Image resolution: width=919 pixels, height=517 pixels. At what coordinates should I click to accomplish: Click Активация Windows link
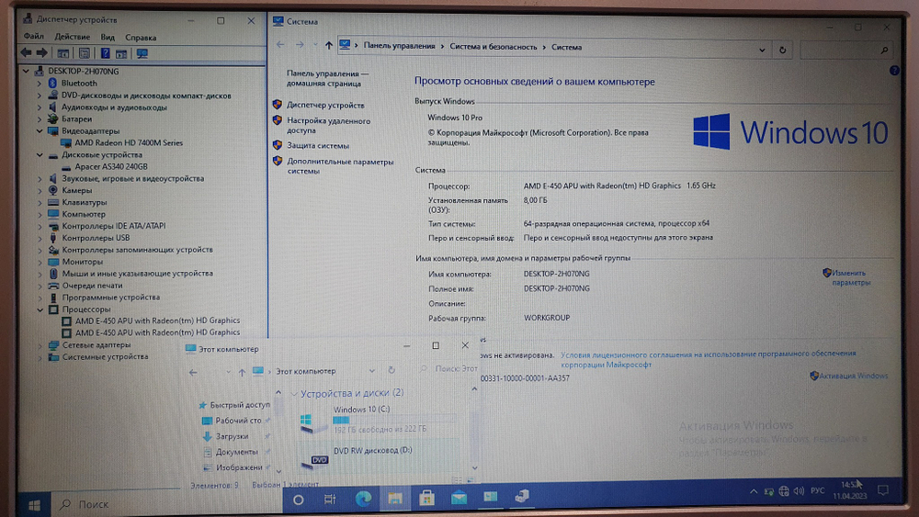click(854, 376)
